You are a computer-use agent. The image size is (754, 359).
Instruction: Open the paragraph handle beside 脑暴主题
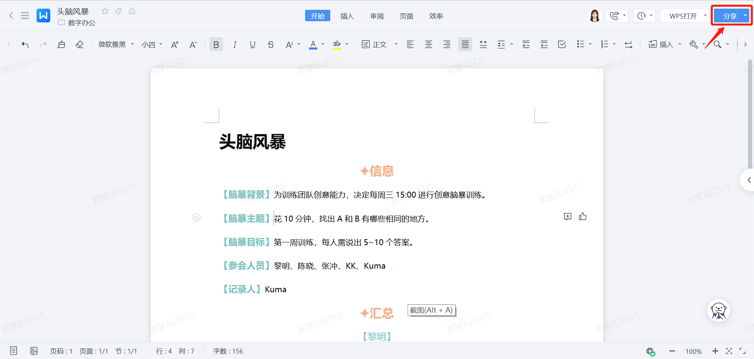coord(196,217)
